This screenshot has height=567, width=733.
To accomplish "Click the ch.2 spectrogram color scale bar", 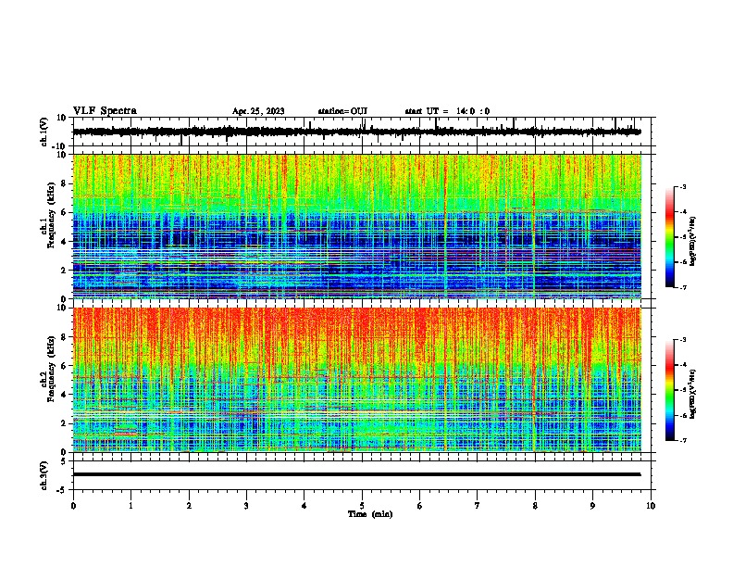I will 669,390.
